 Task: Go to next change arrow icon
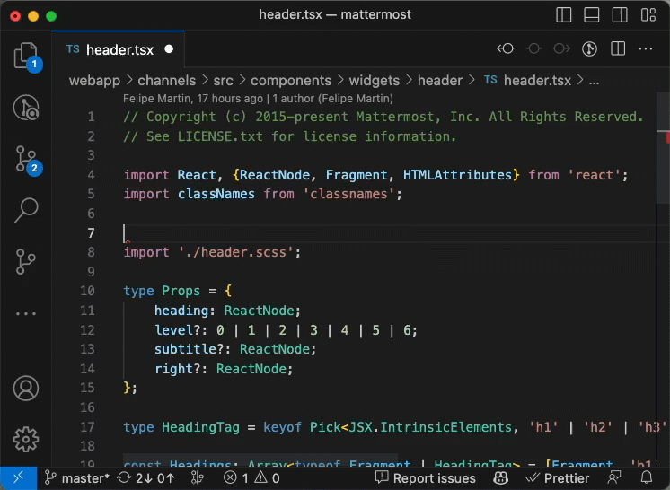tap(561, 48)
